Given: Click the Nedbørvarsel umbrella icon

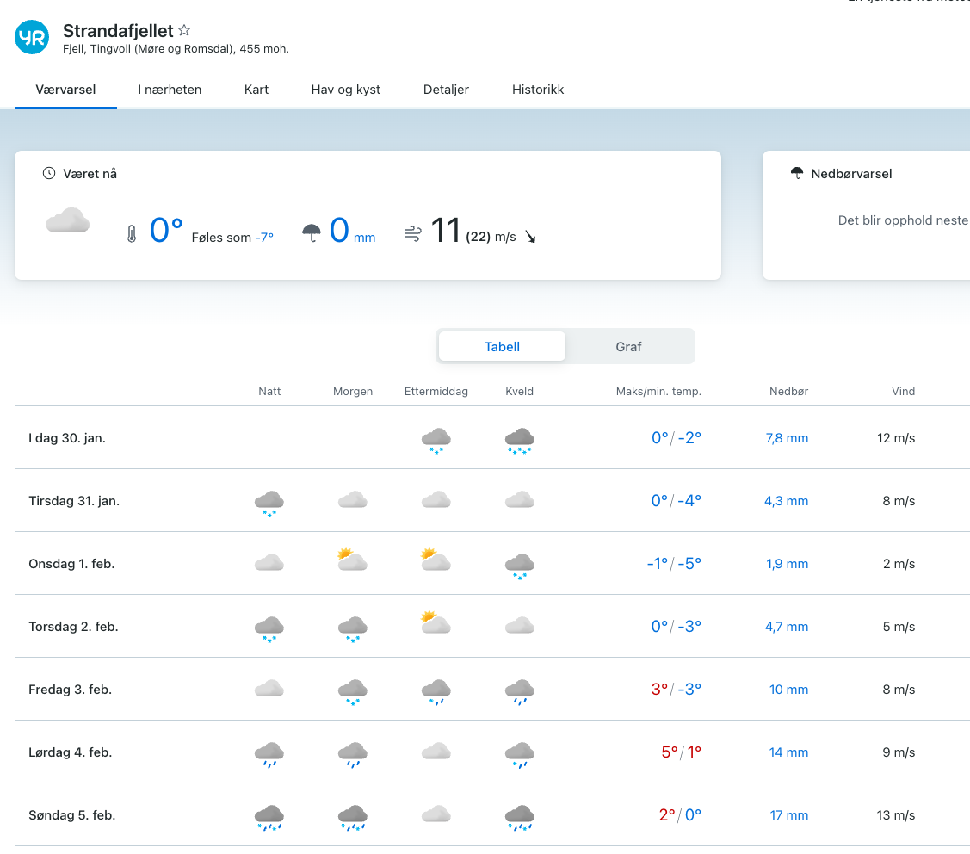Looking at the screenshot, I should click(x=797, y=173).
